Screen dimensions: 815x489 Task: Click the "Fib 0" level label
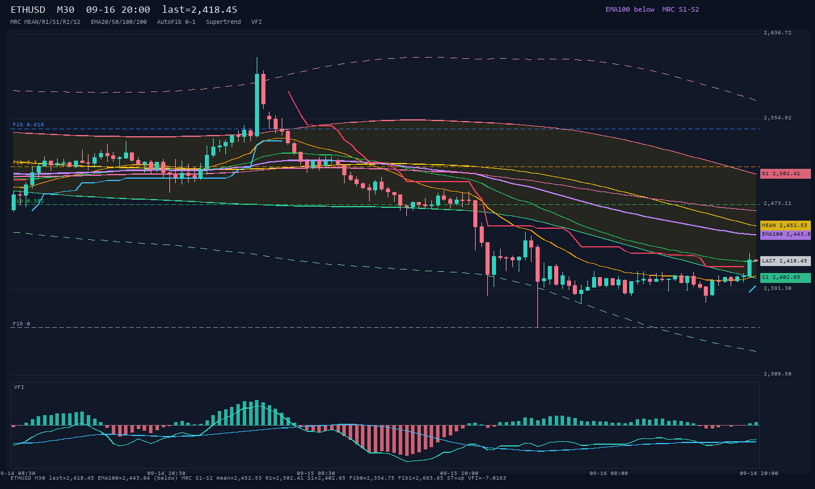(22, 324)
